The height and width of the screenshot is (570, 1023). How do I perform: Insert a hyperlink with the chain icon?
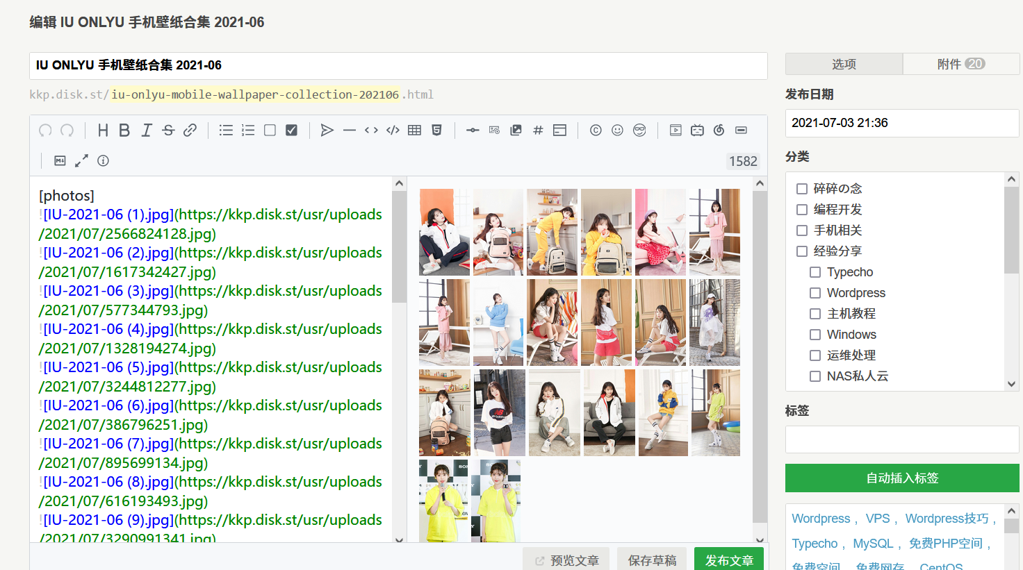click(190, 130)
